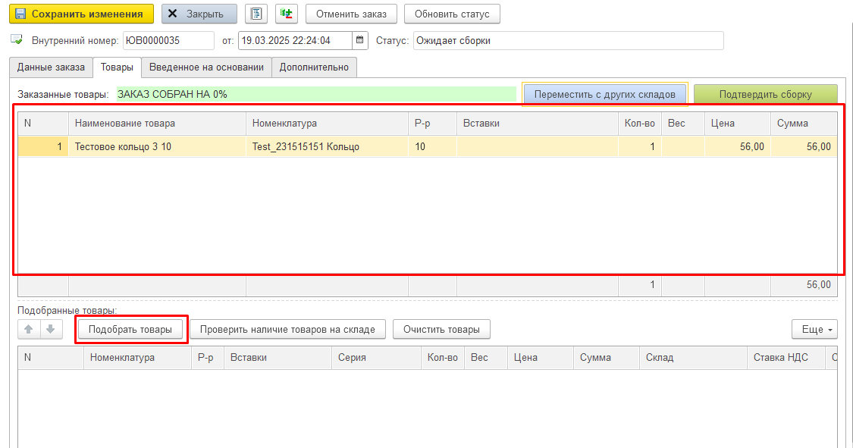Click Обновить статус button
The height and width of the screenshot is (448, 853).
(452, 14)
